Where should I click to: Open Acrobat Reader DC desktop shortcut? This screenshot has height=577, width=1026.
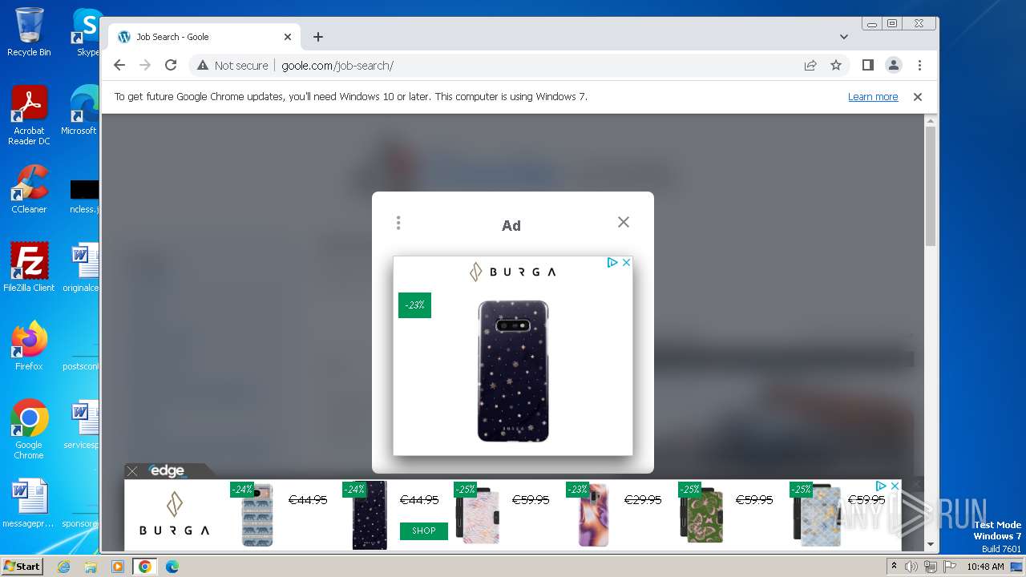[29, 116]
